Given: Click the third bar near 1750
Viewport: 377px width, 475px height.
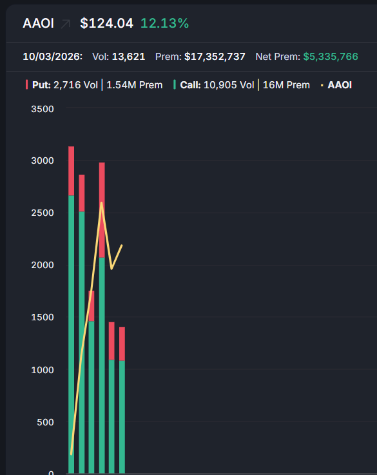Looking at the screenshot, I should (92, 382).
